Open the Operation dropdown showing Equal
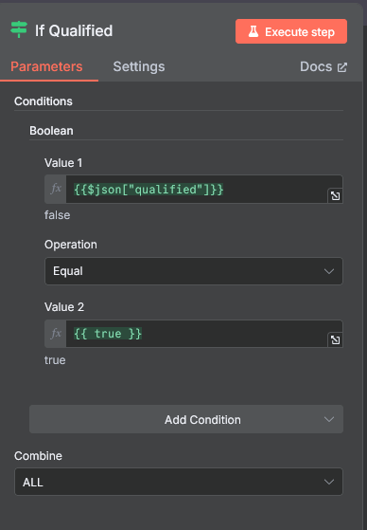The height and width of the screenshot is (530, 367). (x=194, y=271)
